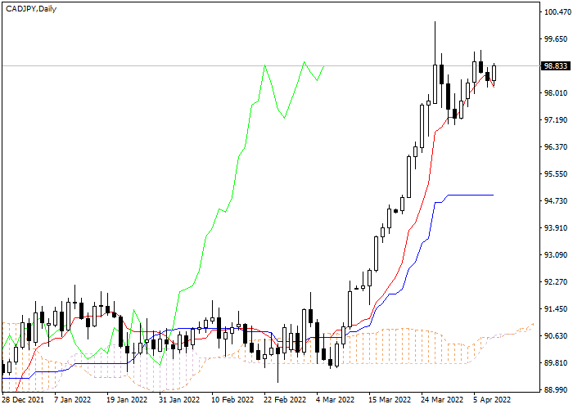
Task: Click date label 22 Feb 2022
Action: (x=285, y=400)
